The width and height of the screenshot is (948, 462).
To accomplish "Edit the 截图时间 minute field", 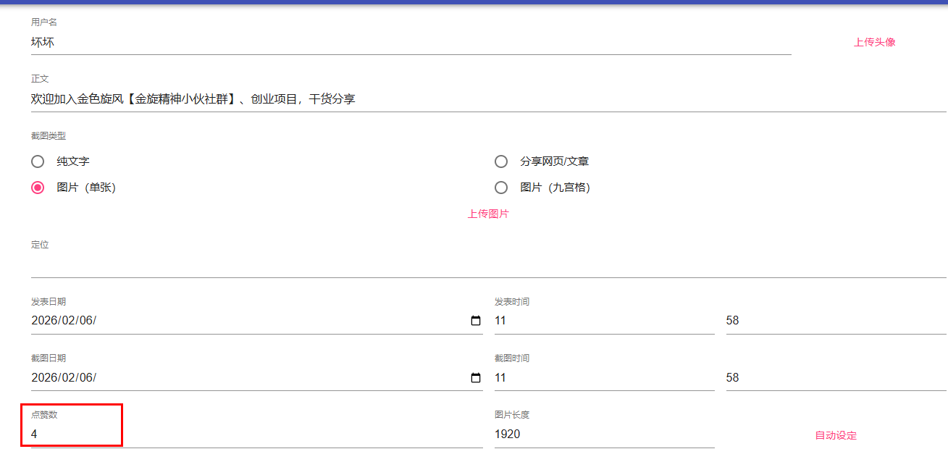I will pyautogui.click(x=836, y=378).
